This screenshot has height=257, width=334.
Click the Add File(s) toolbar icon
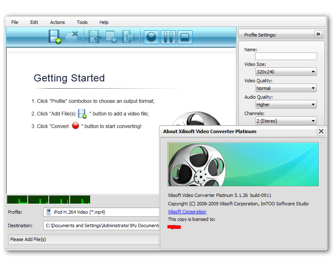click(x=55, y=37)
